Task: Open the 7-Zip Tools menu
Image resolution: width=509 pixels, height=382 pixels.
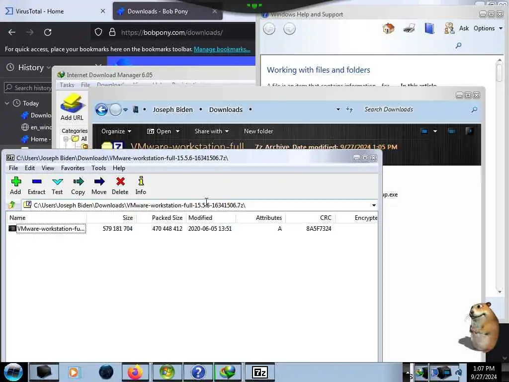Action: (x=99, y=168)
